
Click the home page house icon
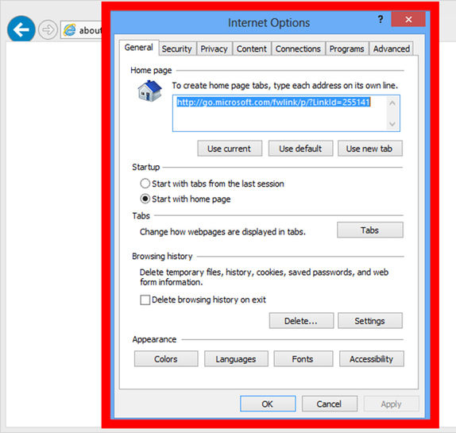coord(149,91)
